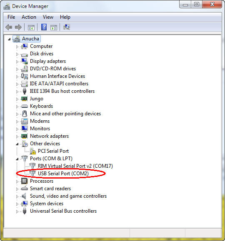225x241 pixels.
Task: Select the Anucha root computer node
Action: 30,39
